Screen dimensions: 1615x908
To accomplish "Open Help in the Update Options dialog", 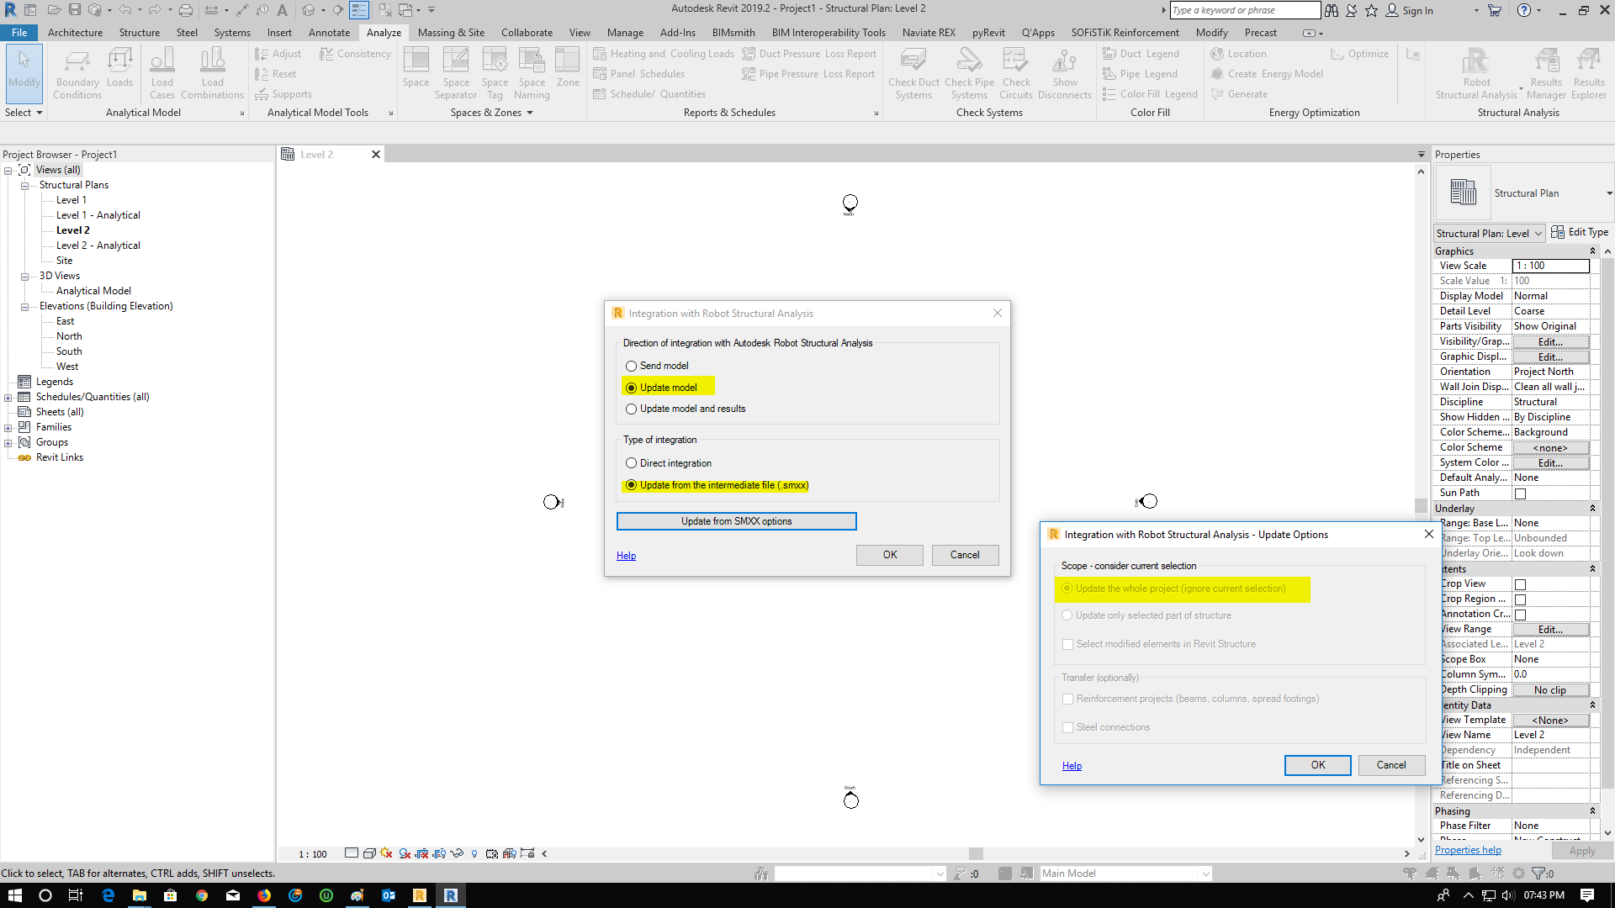I will point(1072,765).
